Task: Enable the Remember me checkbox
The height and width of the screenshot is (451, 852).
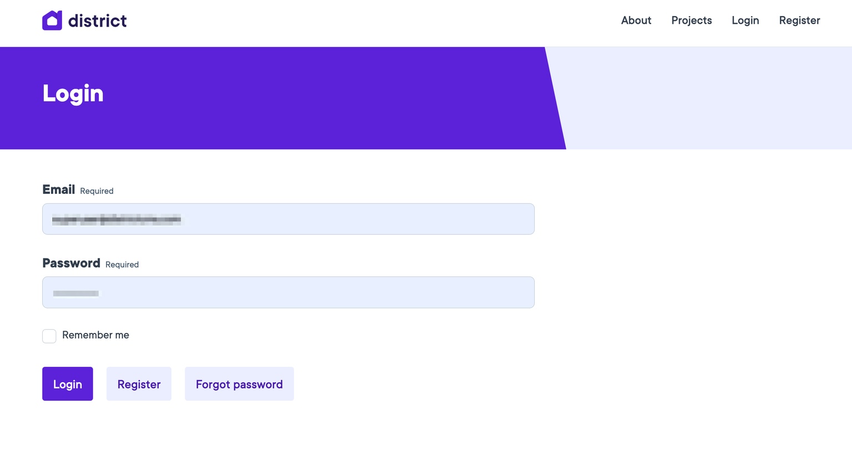Action: point(49,336)
